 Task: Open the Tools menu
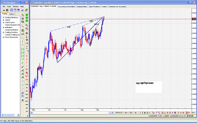tap(9, 6)
